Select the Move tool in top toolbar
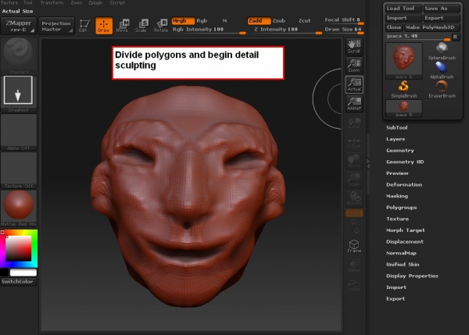Image resolution: width=469 pixels, height=335 pixels. point(122,26)
